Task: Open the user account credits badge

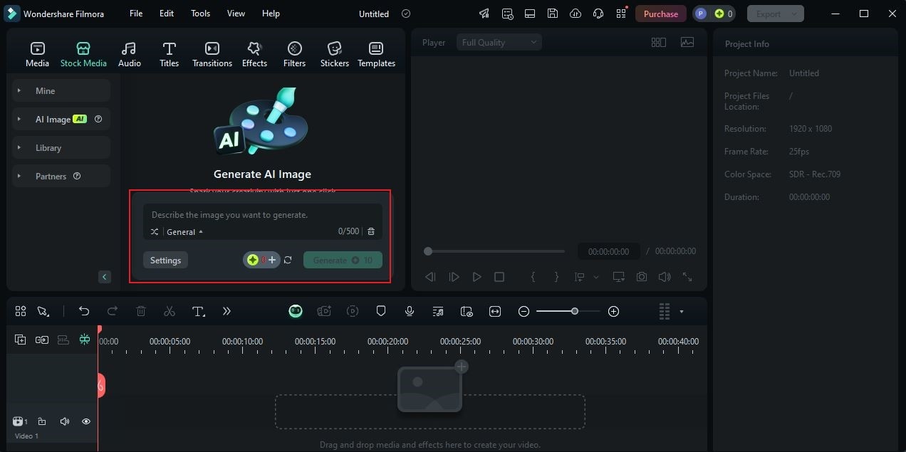Action: point(715,14)
